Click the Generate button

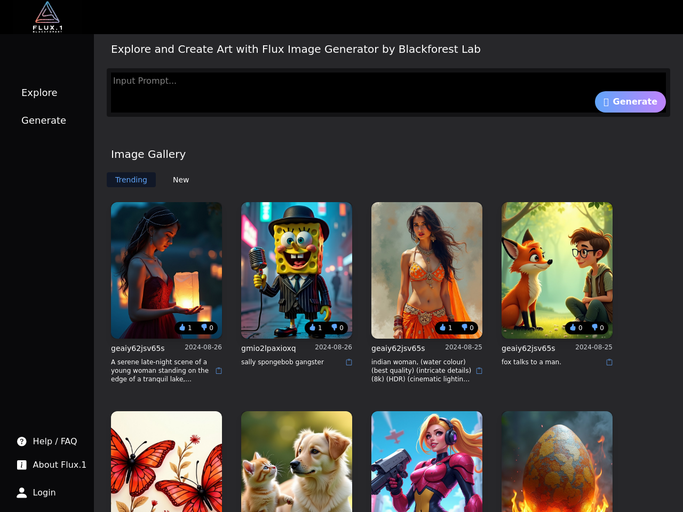click(x=630, y=102)
